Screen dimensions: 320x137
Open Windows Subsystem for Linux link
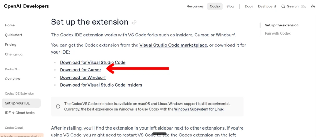(199, 109)
